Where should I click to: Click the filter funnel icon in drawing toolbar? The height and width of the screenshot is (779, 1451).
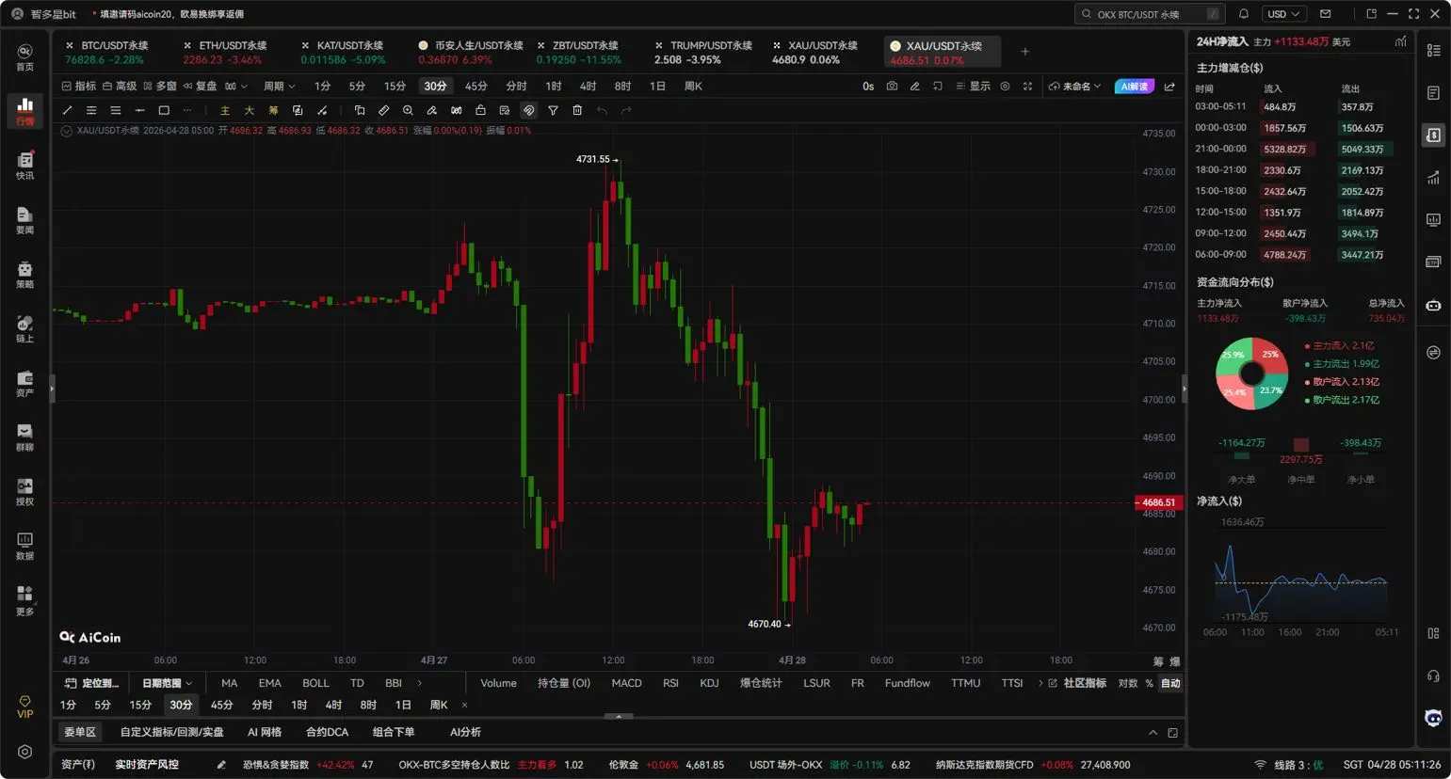click(x=553, y=110)
